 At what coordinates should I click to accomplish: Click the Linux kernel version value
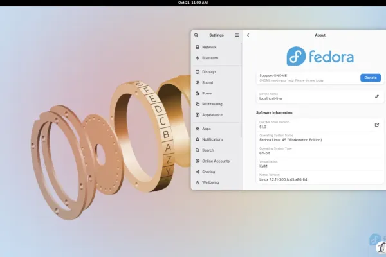(283, 179)
